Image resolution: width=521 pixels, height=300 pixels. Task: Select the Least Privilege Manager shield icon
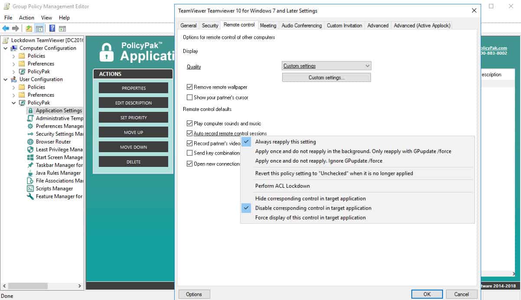click(30, 150)
